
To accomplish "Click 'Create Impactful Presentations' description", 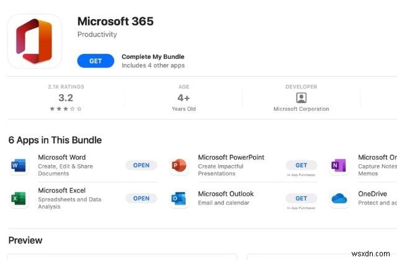I will [221, 170].
